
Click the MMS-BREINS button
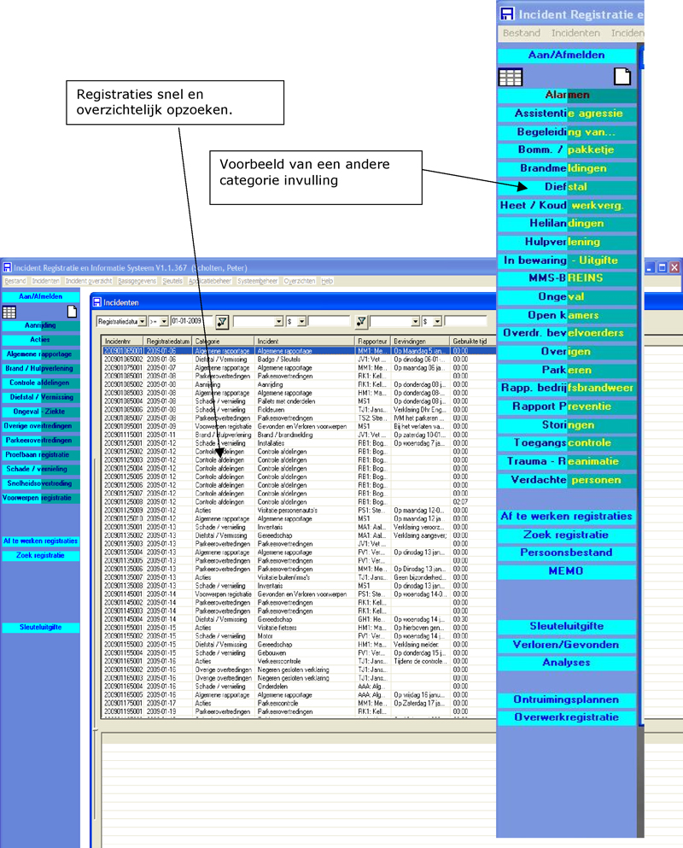pyautogui.click(x=567, y=278)
